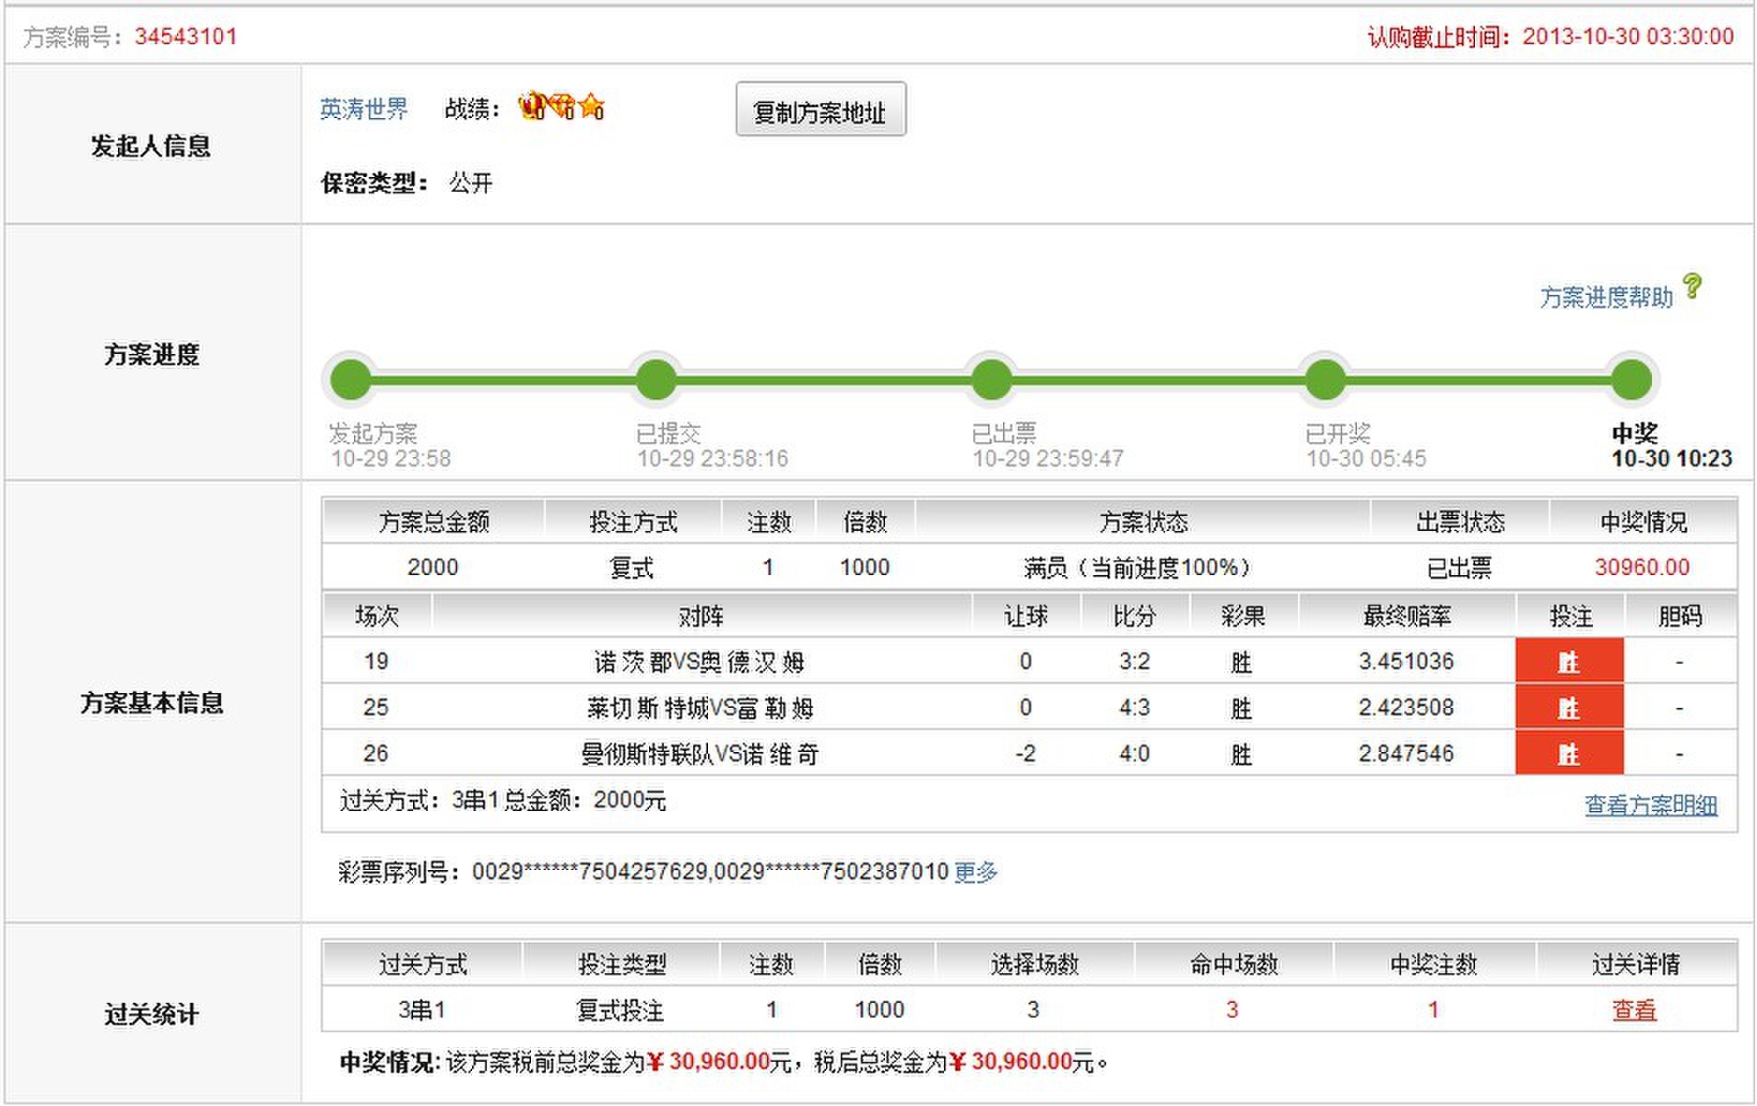Click the gold star record icon

pos(592,107)
